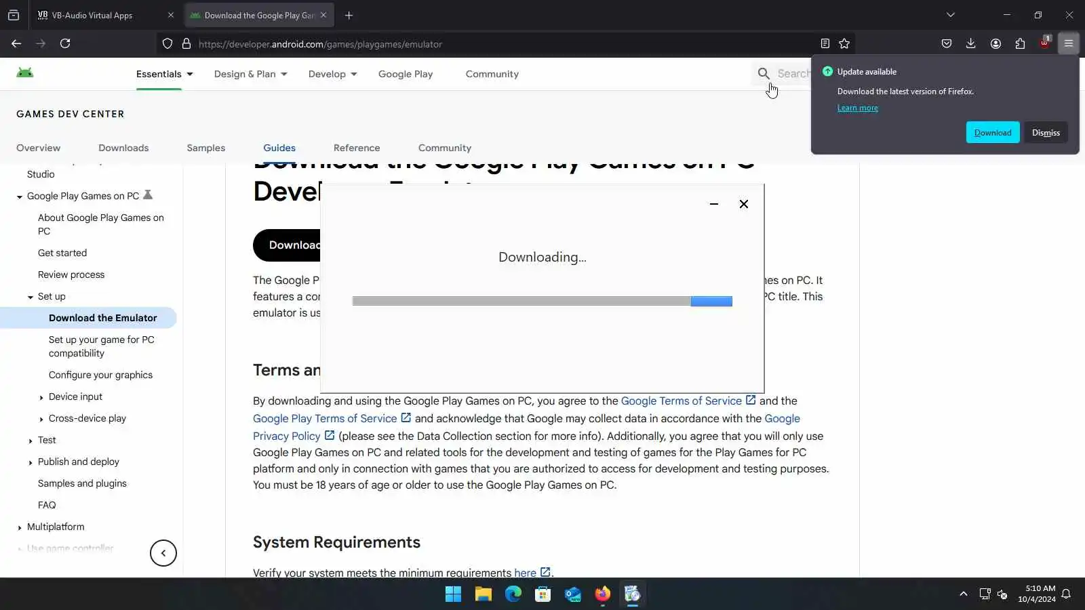Click the search magnifier icon
This screenshot has width=1085, height=610.
764,73
